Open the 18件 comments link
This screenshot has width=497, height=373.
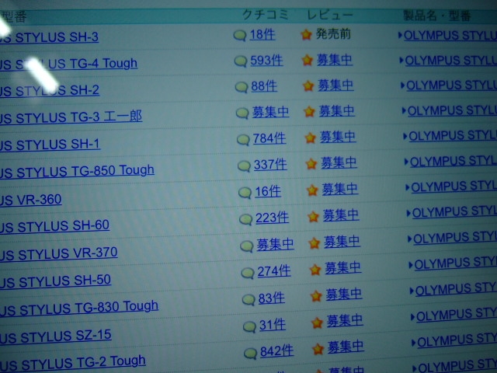pyautogui.click(x=262, y=34)
